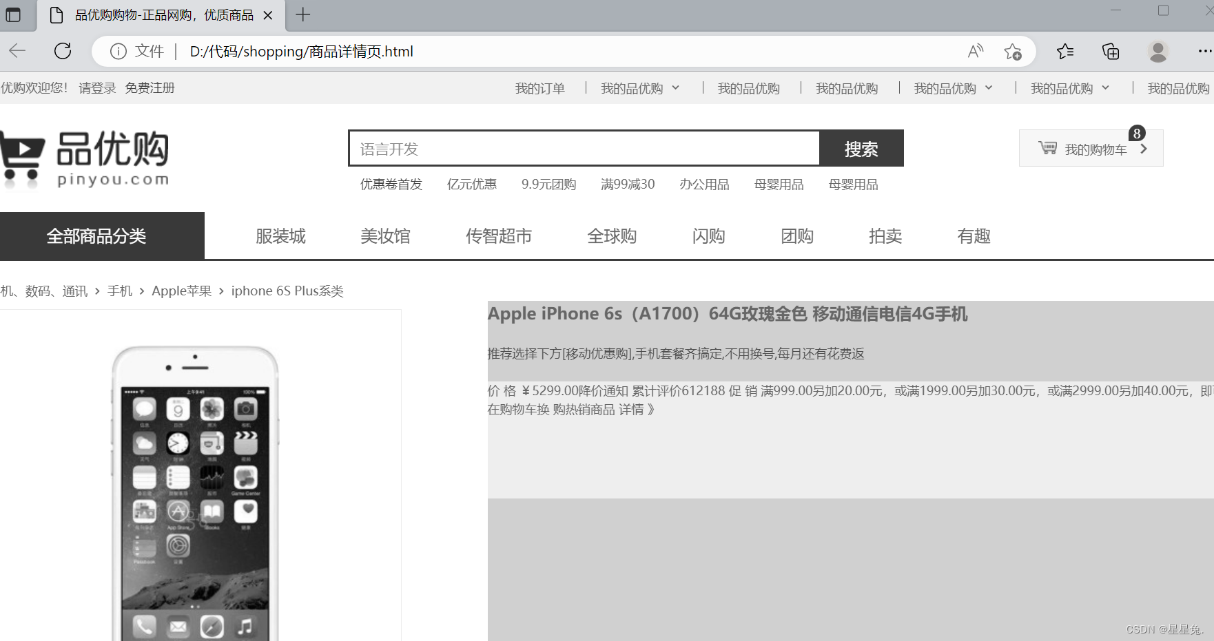Screen dimensions: 1214x641
Task: Open browser settings and more menu
Action: [1205, 52]
